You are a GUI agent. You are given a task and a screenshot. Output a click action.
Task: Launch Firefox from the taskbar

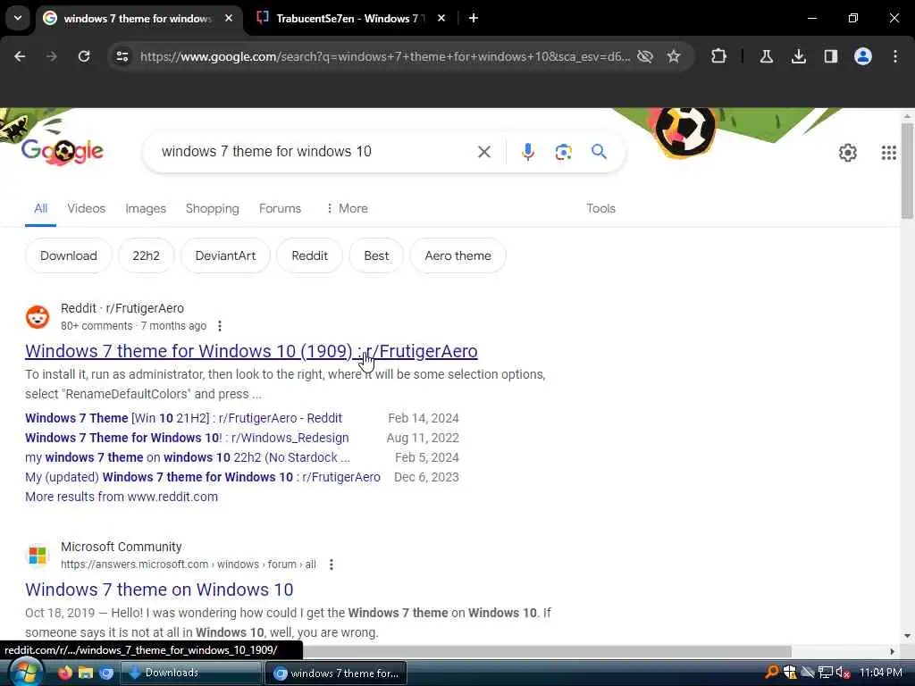point(64,673)
